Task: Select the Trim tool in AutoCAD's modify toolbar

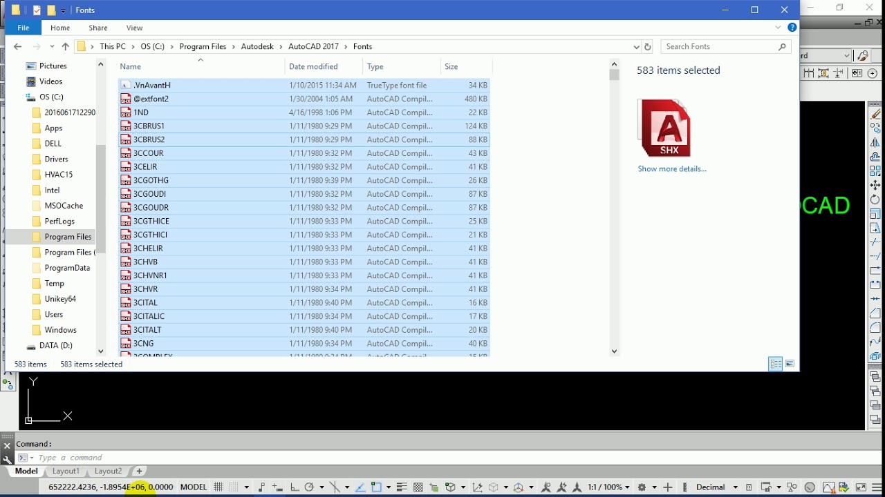Action: click(876, 242)
